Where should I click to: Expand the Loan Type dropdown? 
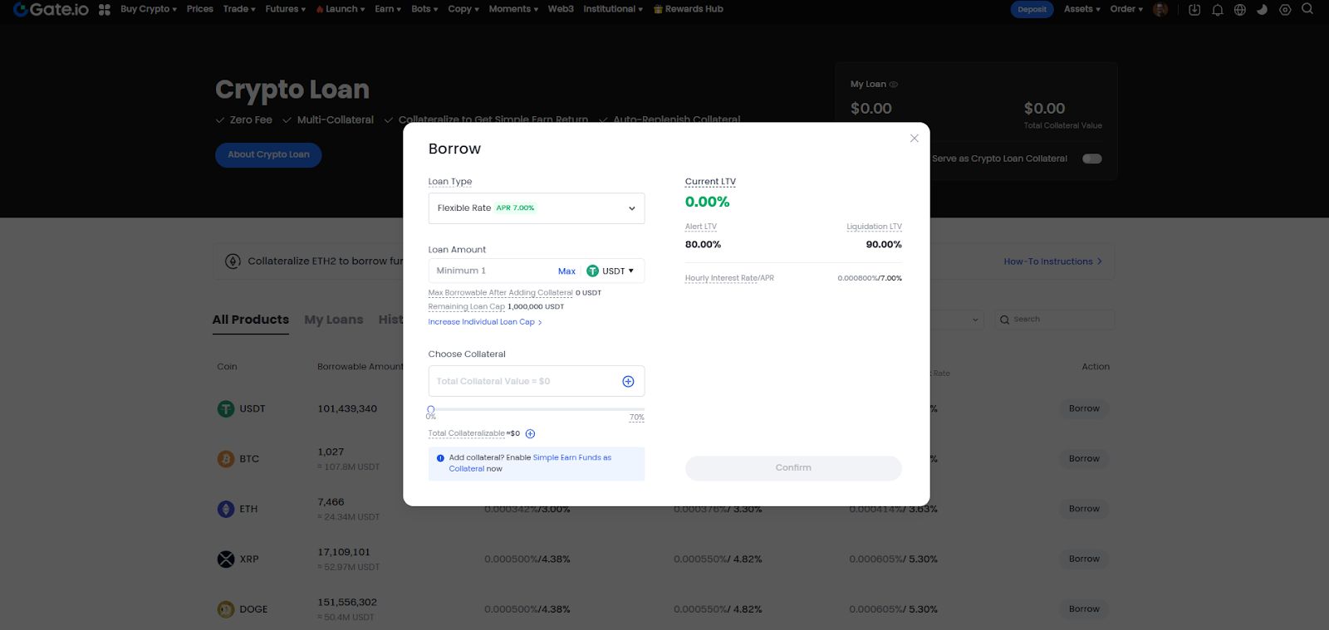pyautogui.click(x=536, y=208)
